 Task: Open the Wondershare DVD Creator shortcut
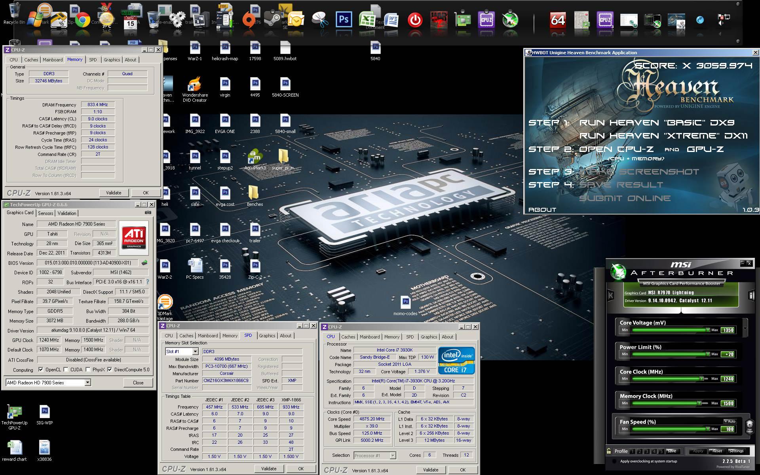coord(195,89)
